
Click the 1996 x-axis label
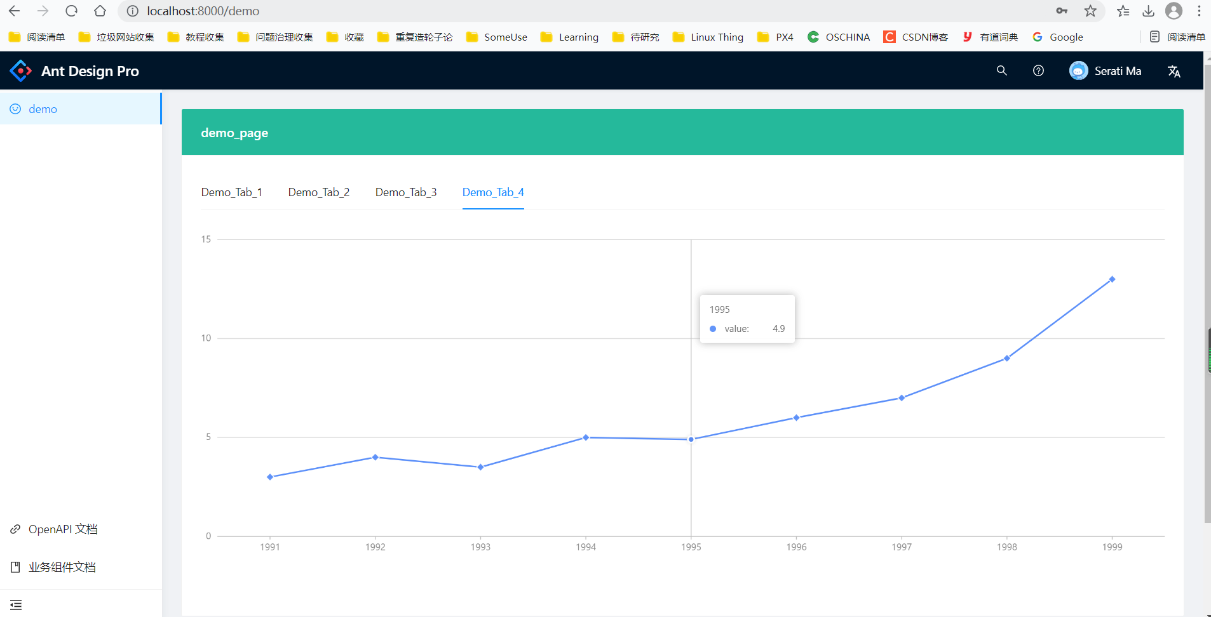coord(796,547)
